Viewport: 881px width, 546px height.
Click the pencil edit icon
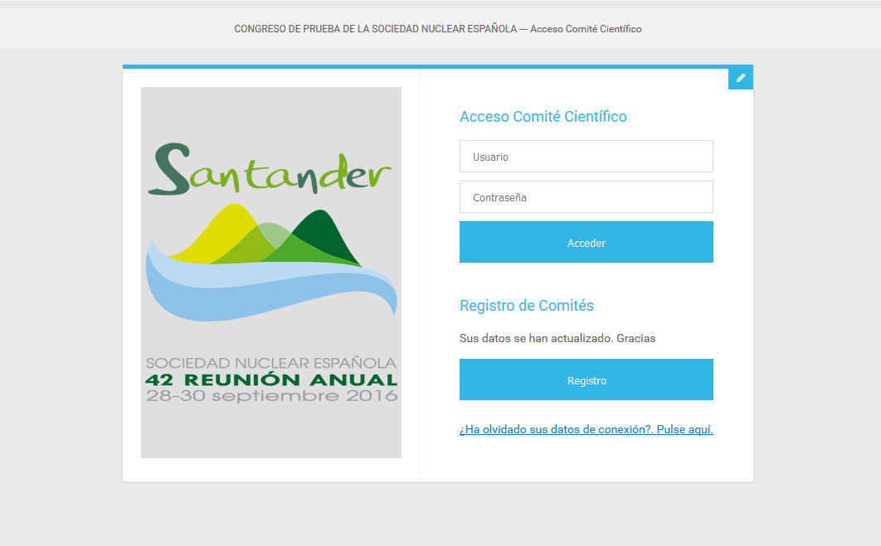point(741,78)
